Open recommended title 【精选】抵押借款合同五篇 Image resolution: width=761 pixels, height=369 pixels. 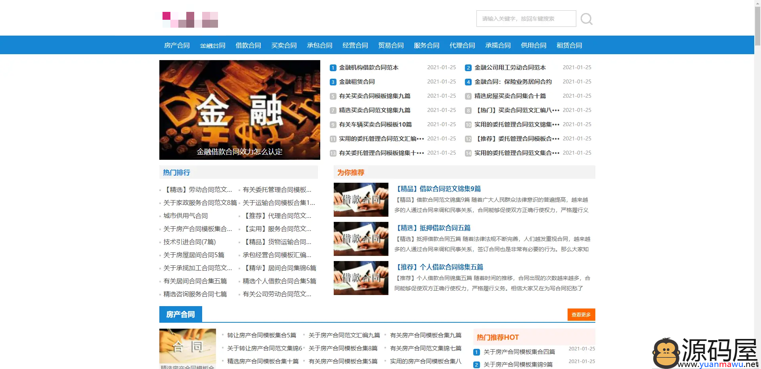click(x=432, y=228)
